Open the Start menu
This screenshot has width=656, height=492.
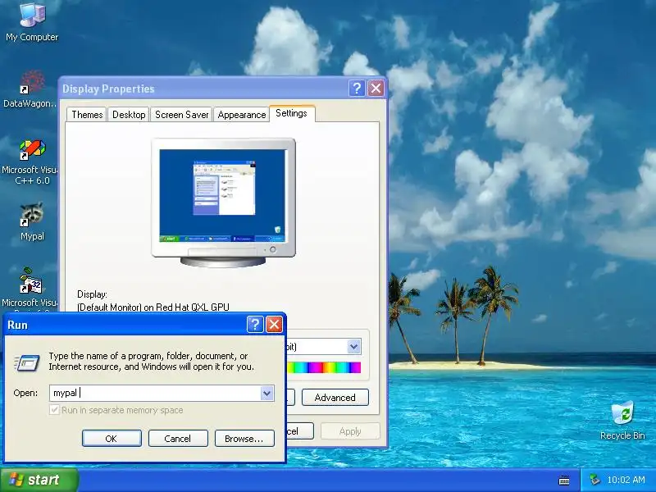(39, 480)
